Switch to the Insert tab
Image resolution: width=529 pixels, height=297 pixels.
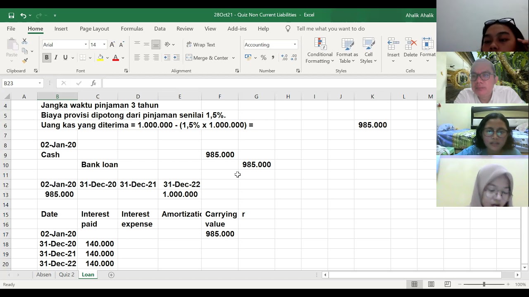point(61,28)
